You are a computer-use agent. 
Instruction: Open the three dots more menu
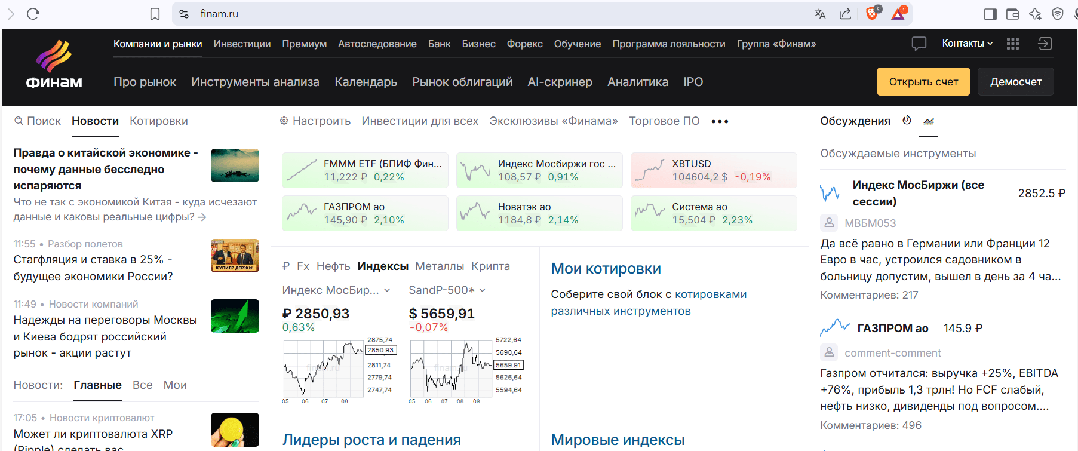[720, 121]
